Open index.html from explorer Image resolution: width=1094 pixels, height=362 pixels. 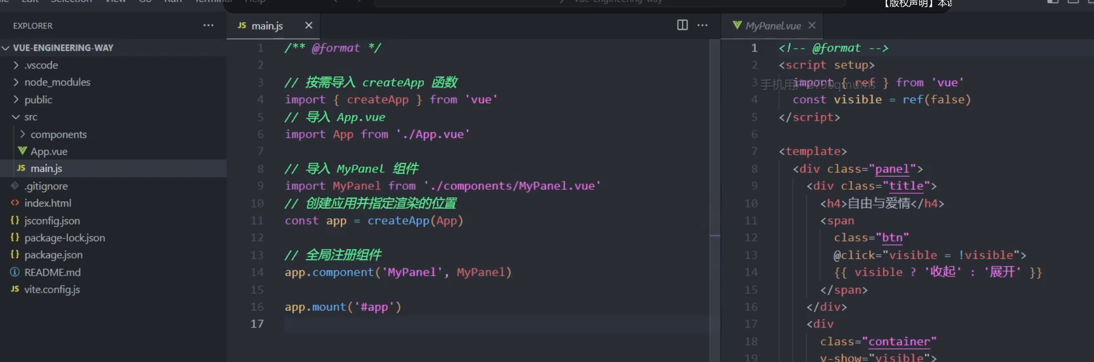coord(113,203)
